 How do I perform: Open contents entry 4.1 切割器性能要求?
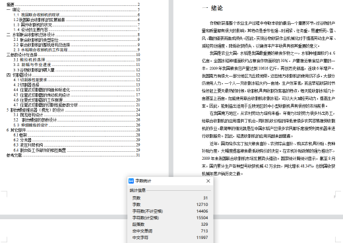(x=77, y=80)
